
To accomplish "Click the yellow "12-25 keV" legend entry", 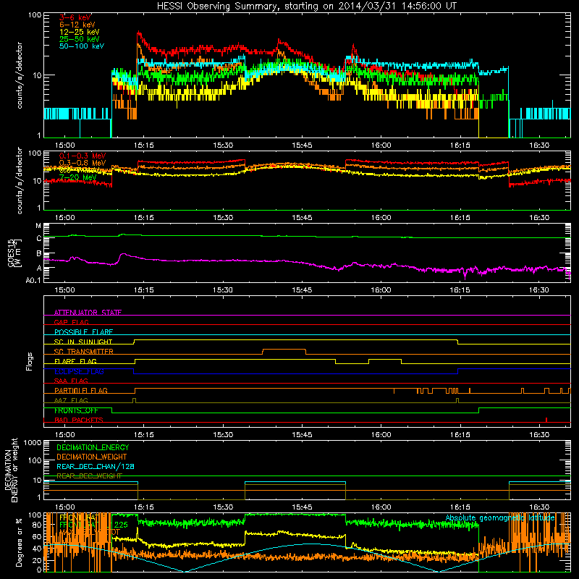I will (x=79, y=32).
